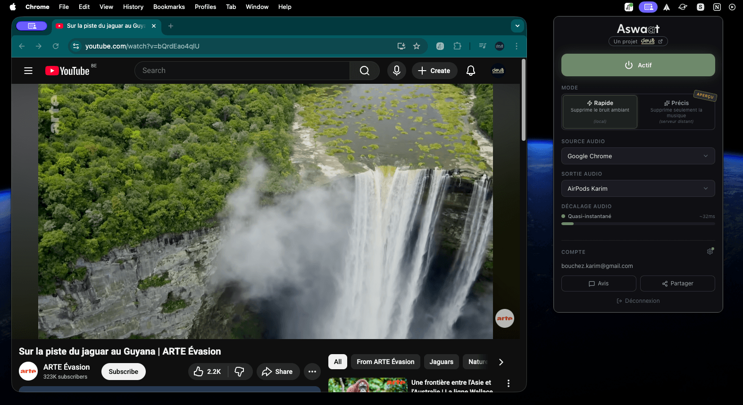
Task: Bookmark this page with the star
Action: 417,46
